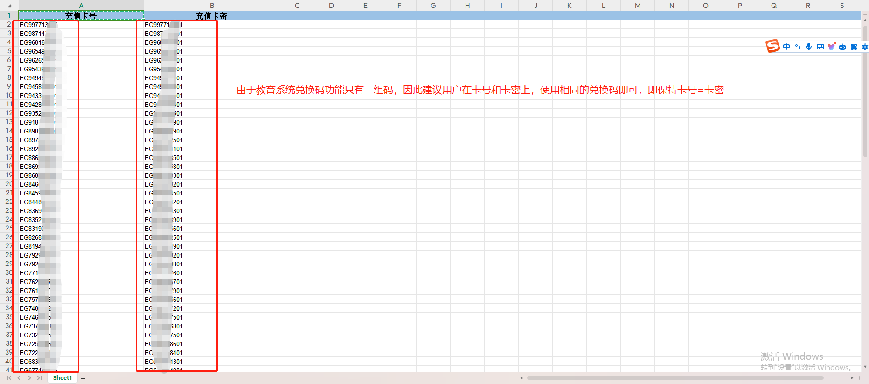Select column A header
This screenshot has height=384, width=869.
81,6
